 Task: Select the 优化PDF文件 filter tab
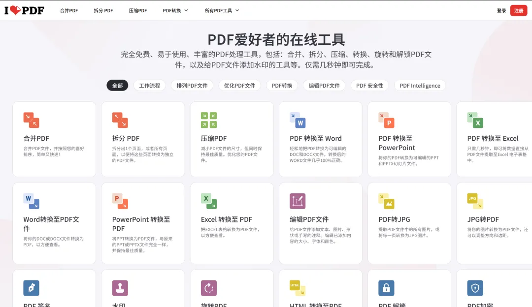click(x=239, y=86)
